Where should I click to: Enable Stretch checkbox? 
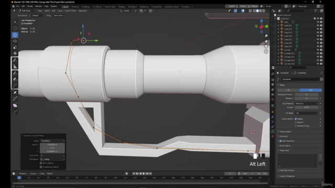coord(296,122)
